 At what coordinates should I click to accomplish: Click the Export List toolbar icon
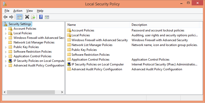coord(33,17)
